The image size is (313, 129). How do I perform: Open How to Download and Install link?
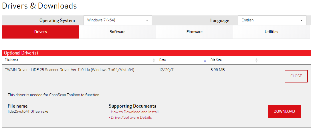coord(134,112)
